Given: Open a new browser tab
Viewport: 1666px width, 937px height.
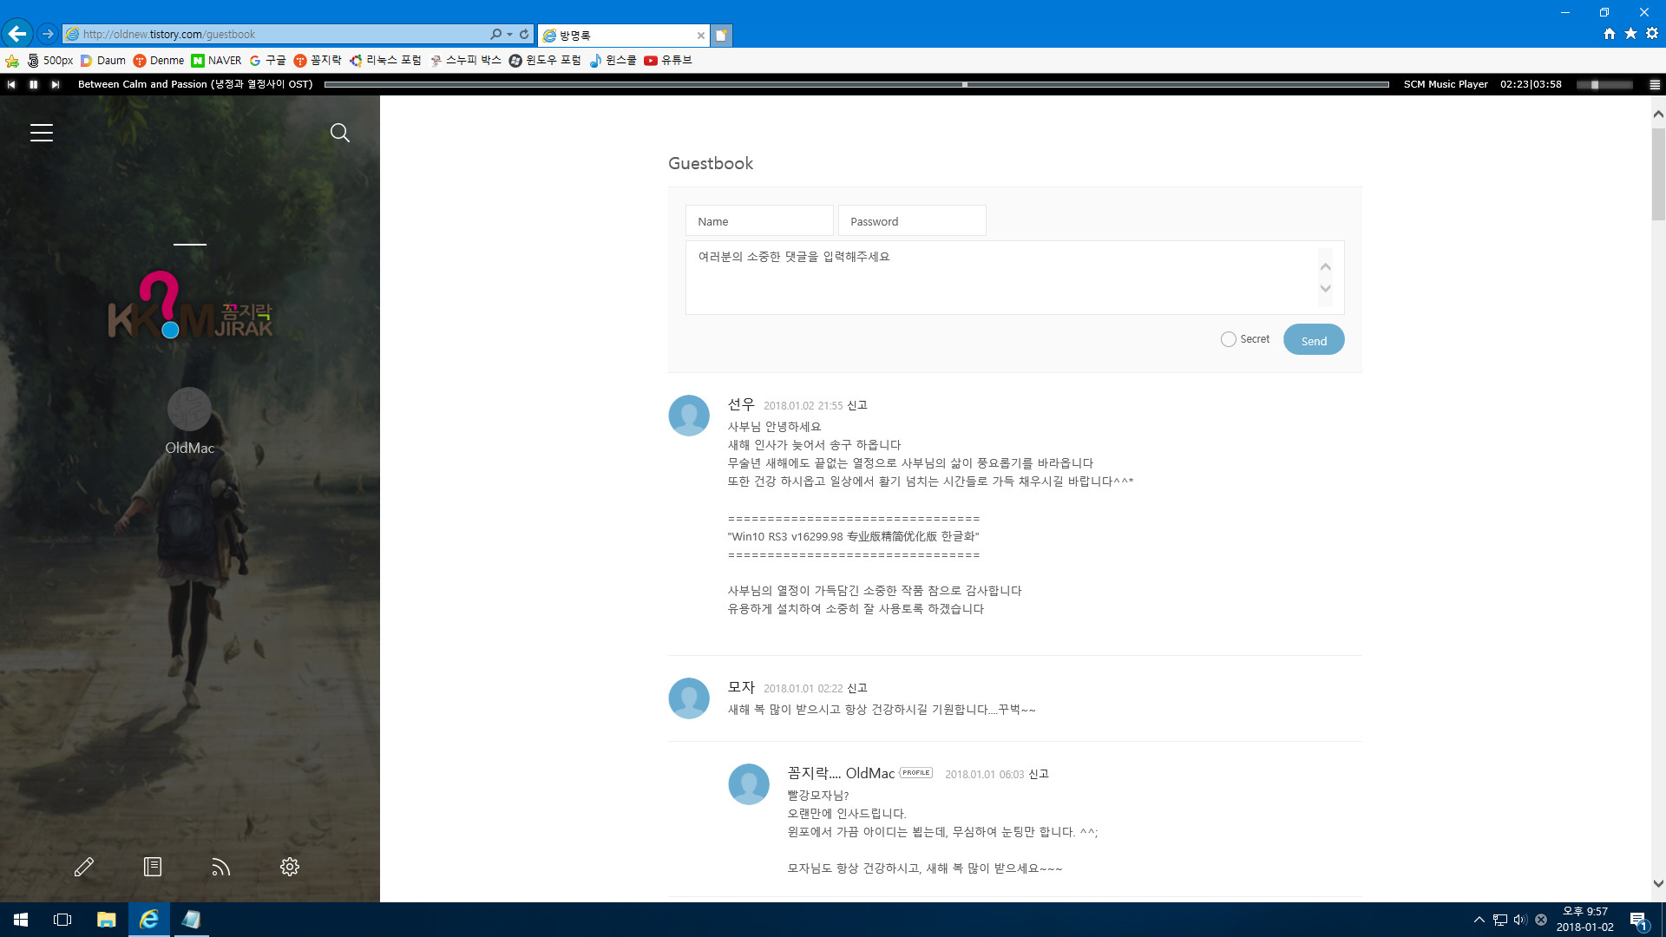Looking at the screenshot, I should coord(721,35).
